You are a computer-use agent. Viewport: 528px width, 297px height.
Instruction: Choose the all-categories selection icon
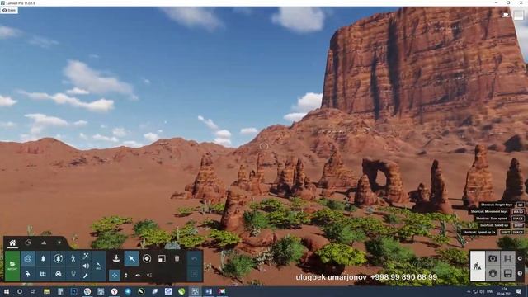[98, 266]
